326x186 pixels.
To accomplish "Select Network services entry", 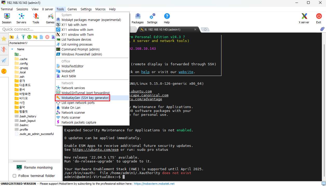I will tap(92, 88).
